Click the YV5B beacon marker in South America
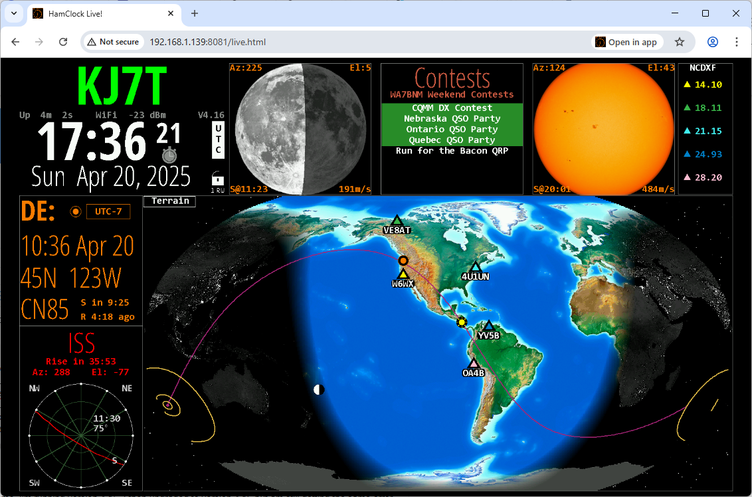 488,326
